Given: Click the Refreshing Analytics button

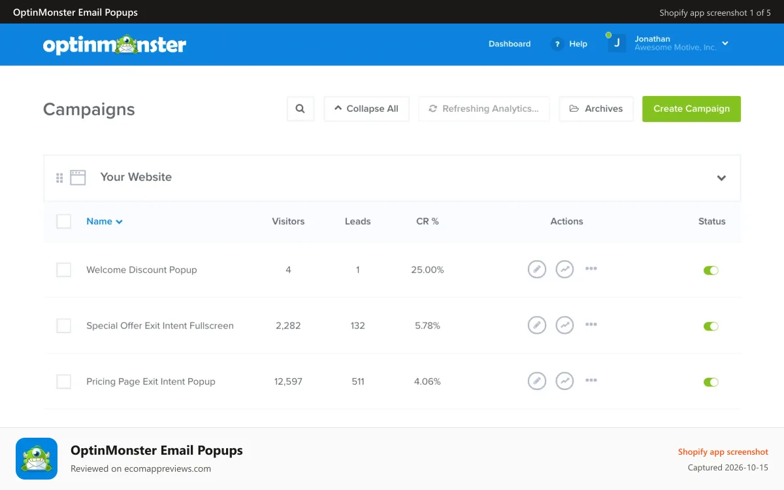Looking at the screenshot, I should click(x=484, y=109).
